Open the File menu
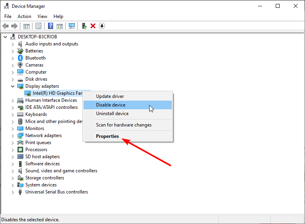This screenshot has width=305, height=224. (8, 16)
